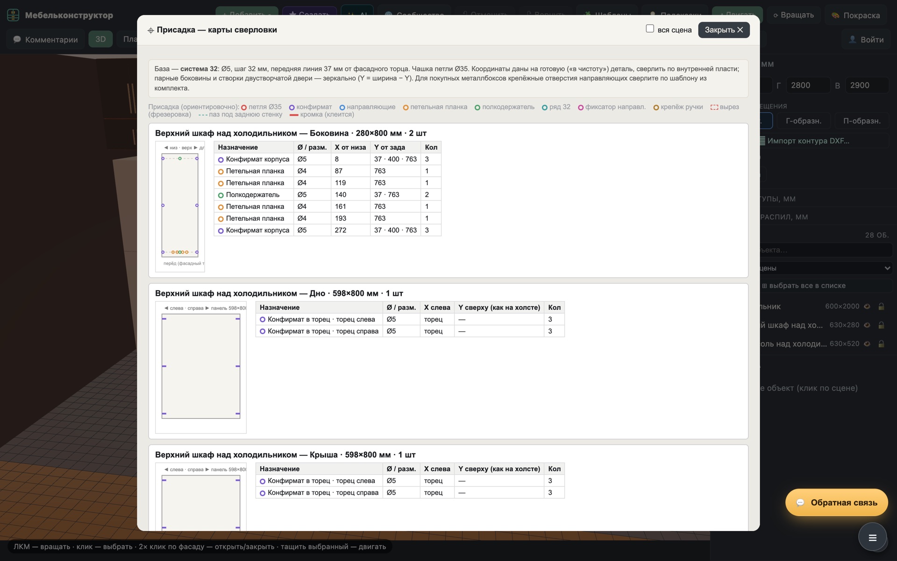This screenshot has width=897, height=561.
Task: Choose the Г-образн. room shape
Action: 803,121
